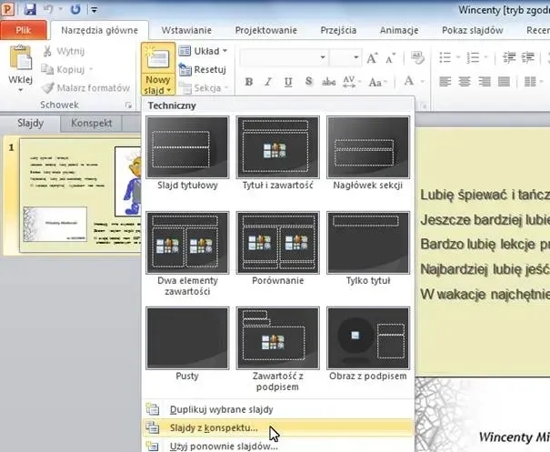The height and width of the screenshot is (452, 550).
Task: Click the Paste (Wklej) clipboard icon
Action: (x=20, y=61)
